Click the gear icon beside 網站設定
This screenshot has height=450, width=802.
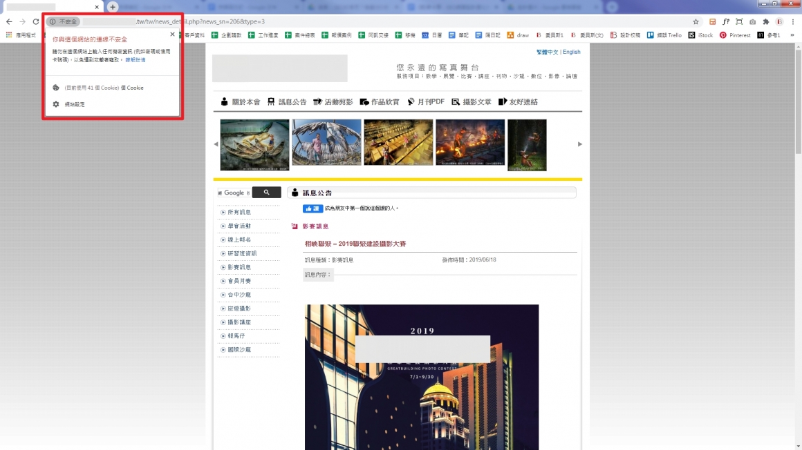(x=56, y=104)
